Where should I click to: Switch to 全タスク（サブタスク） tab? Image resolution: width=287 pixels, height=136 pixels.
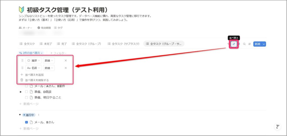tap(124, 44)
